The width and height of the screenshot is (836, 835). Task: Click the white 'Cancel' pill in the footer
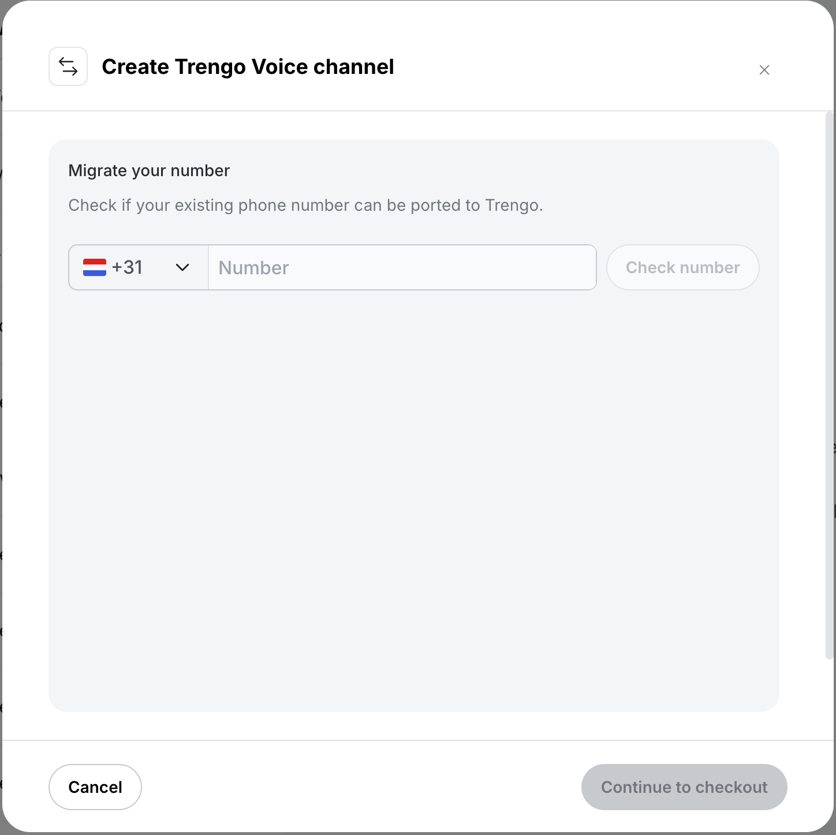[95, 787]
